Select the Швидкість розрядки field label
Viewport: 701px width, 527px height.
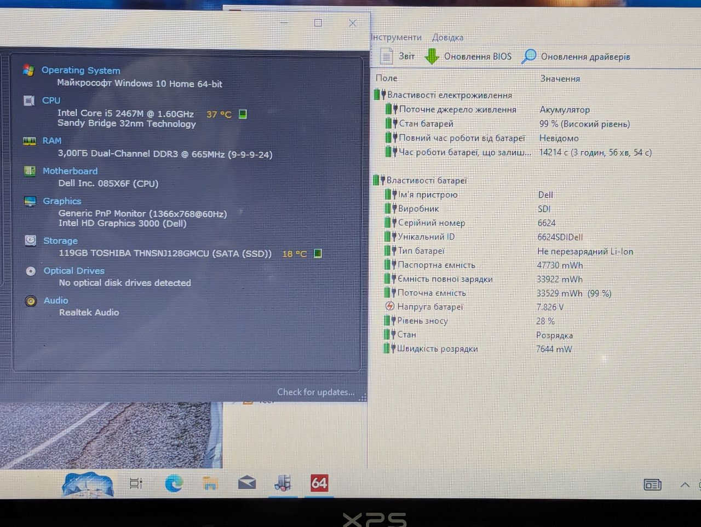438,349
